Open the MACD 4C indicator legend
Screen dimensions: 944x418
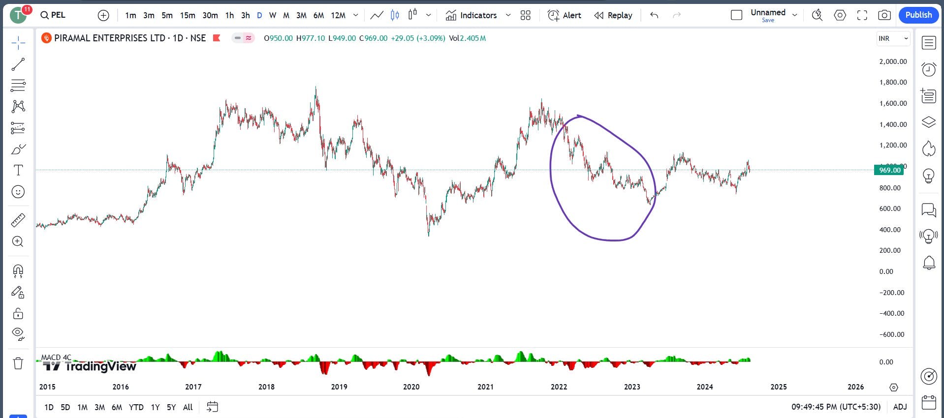(x=56, y=358)
